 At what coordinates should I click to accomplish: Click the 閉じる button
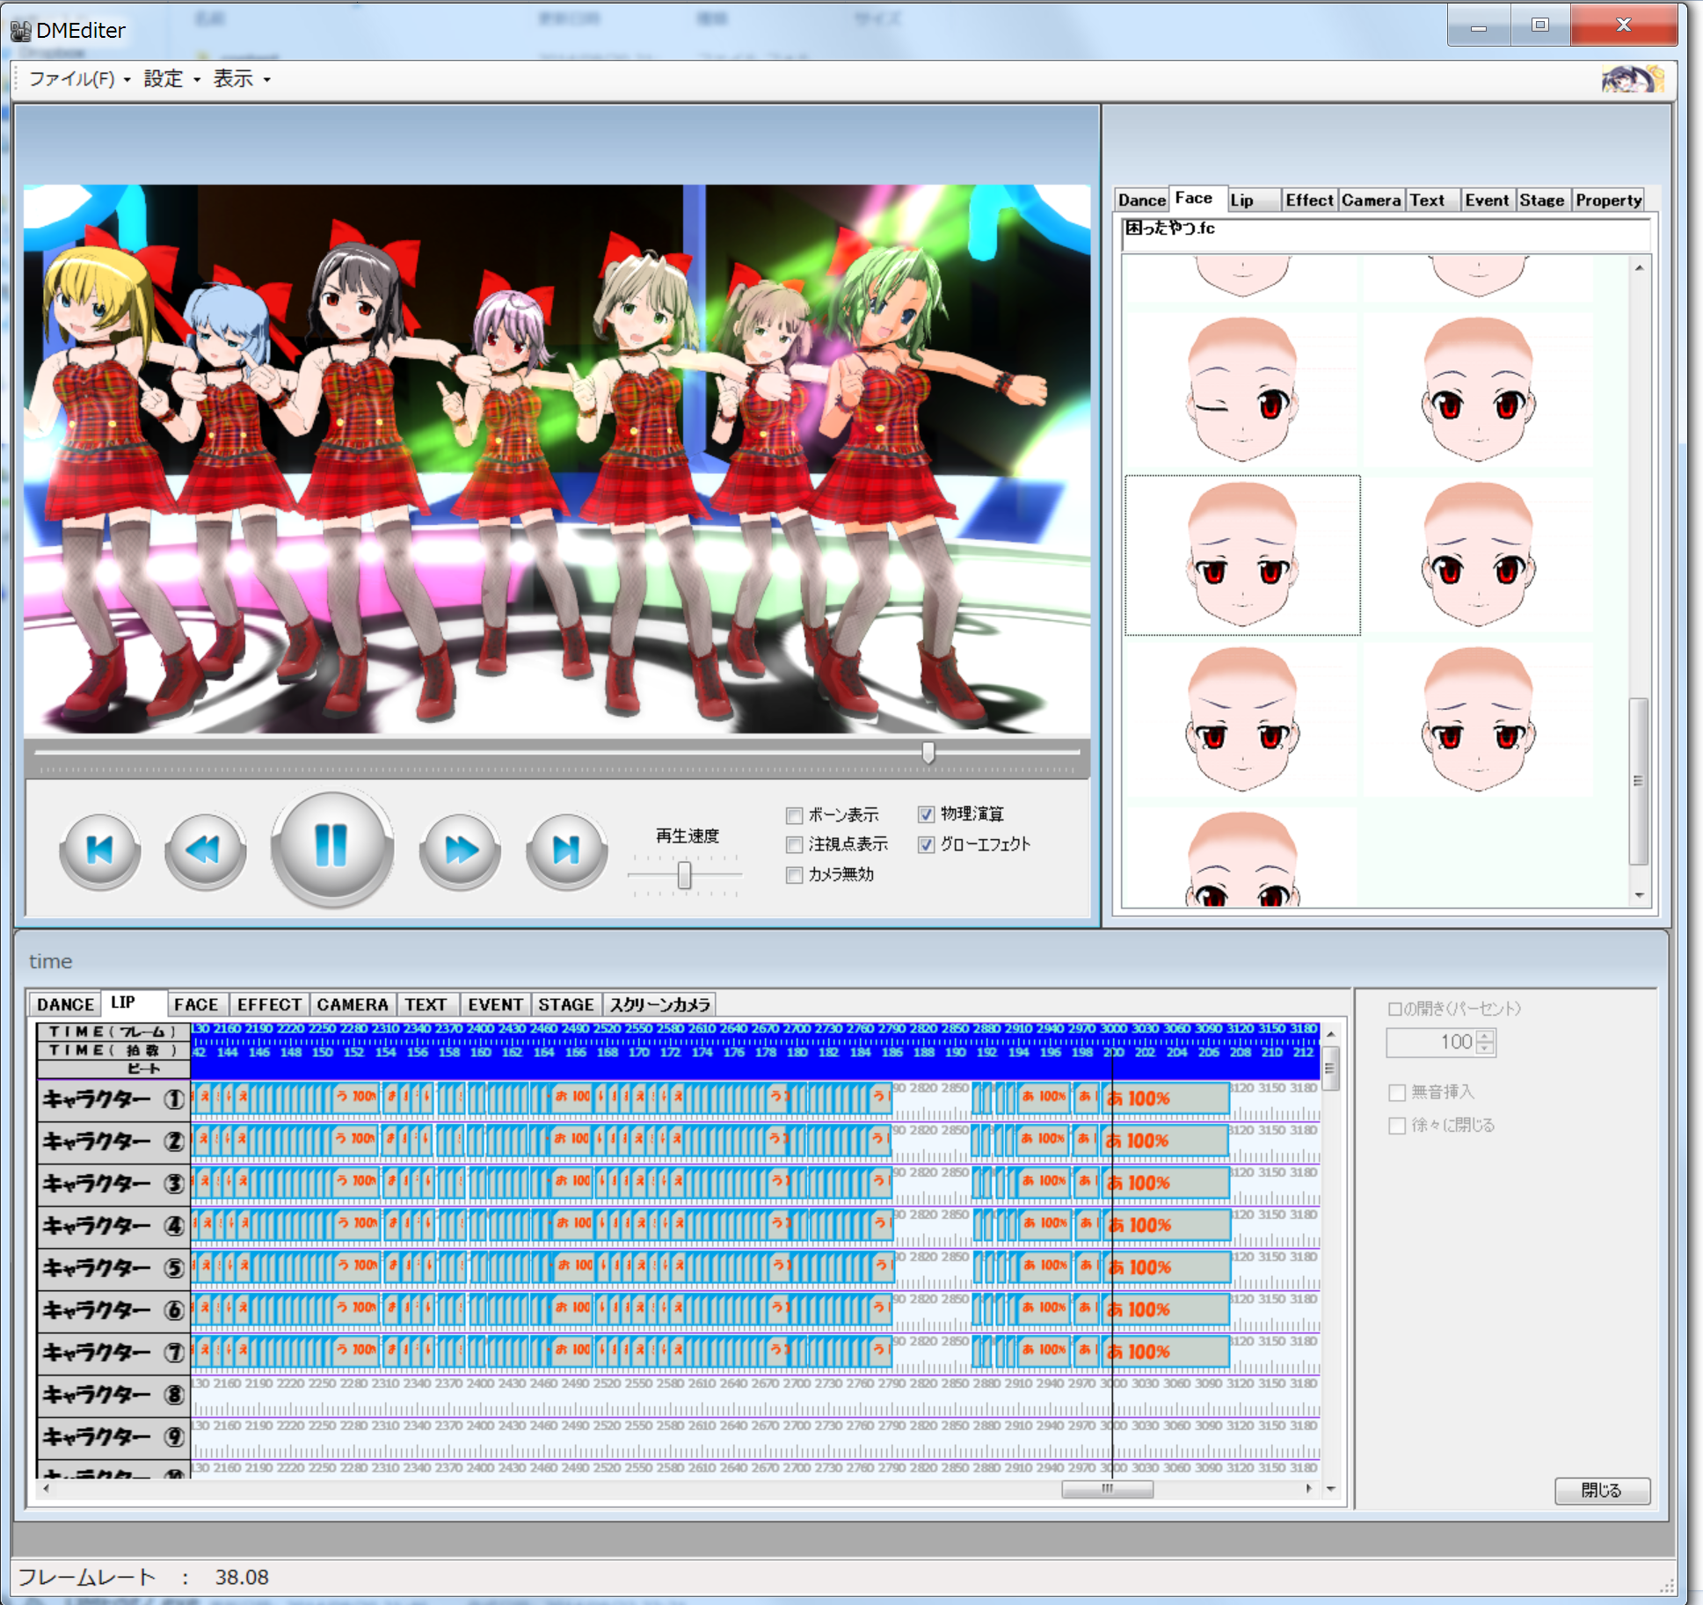(1601, 1490)
